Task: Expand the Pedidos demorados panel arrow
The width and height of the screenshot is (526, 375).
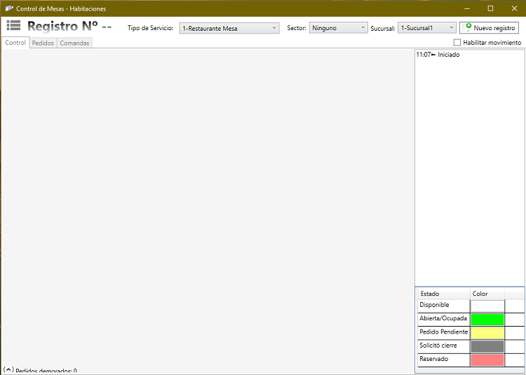Action: tap(8, 370)
